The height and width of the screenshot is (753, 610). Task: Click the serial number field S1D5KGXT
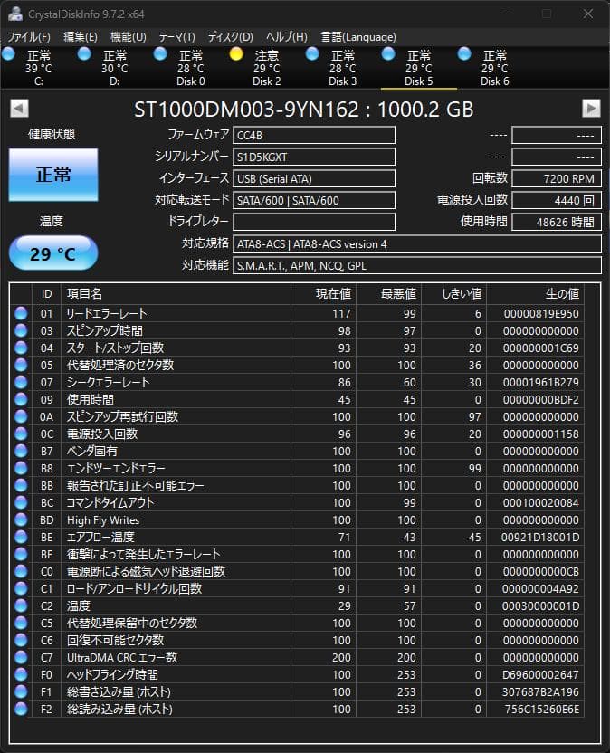(314, 157)
